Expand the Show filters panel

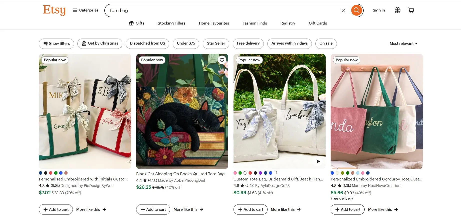coord(56,43)
